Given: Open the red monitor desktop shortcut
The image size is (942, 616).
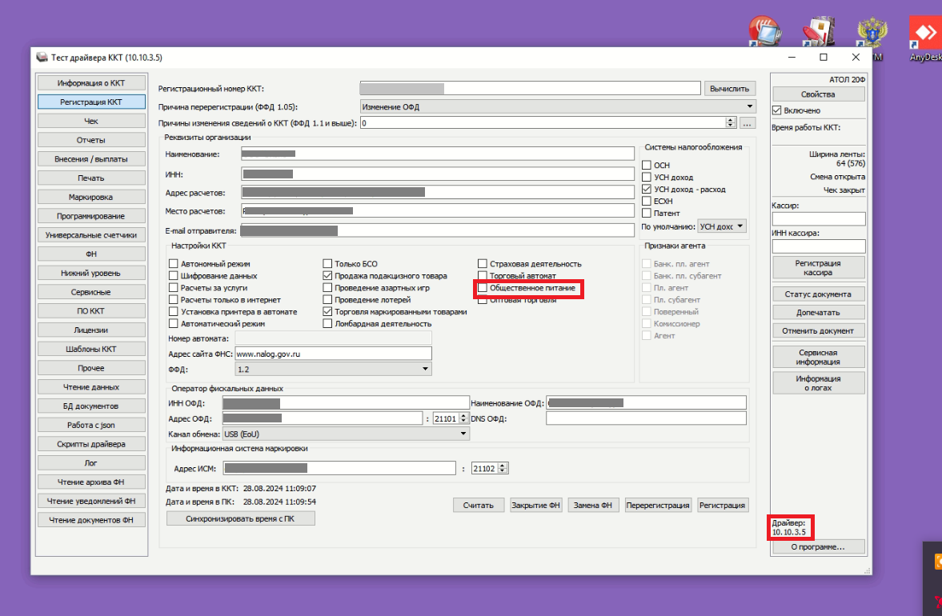Looking at the screenshot, I should (764, 34).
